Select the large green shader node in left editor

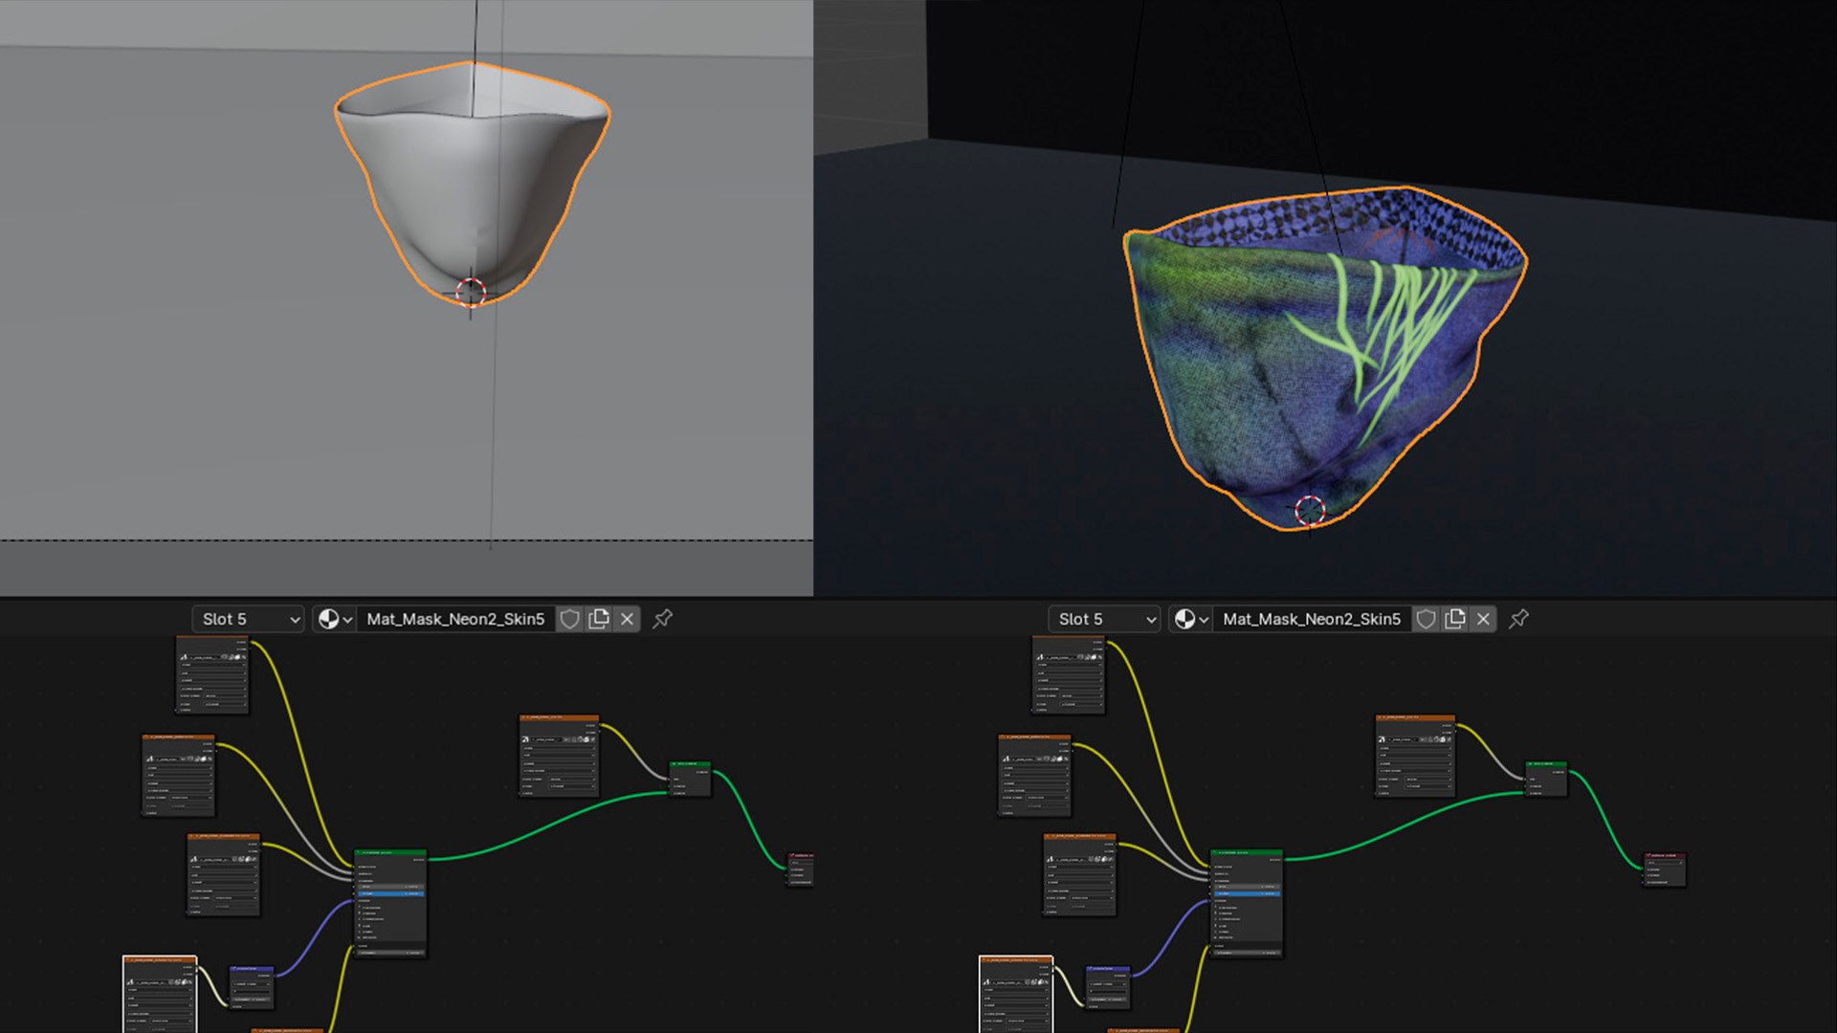[390, 902]
